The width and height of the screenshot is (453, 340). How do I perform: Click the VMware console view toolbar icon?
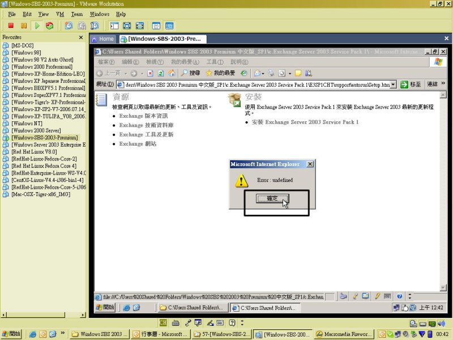[x=169, y=25]
